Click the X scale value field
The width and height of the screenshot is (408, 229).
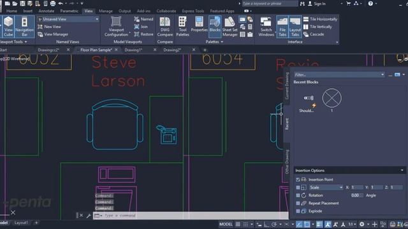(357, 188)
